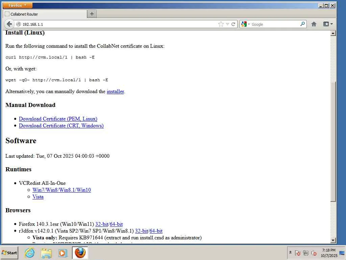Screen dimensions: 346x260
Task: Click the Last updated timestamp line
Action: click(x=57, y=156)
